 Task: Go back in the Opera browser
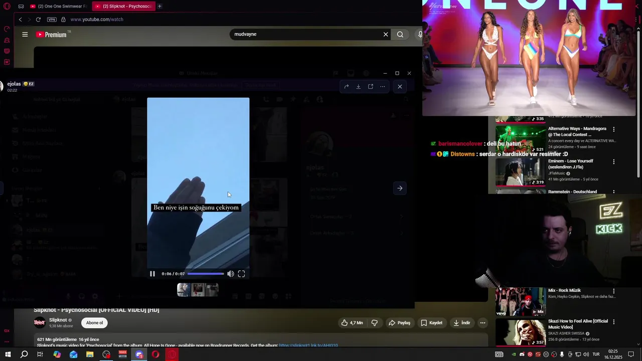20,20
